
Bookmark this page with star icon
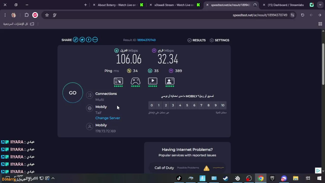47,15
